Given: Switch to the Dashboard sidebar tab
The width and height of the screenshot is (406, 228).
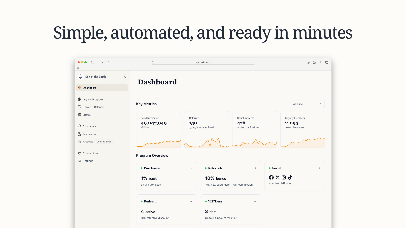Looking at the screenshot, I should tap(90, 88).
